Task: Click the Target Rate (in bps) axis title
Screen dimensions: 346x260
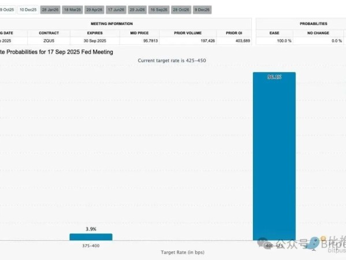Action: click(x=183, y=252)
